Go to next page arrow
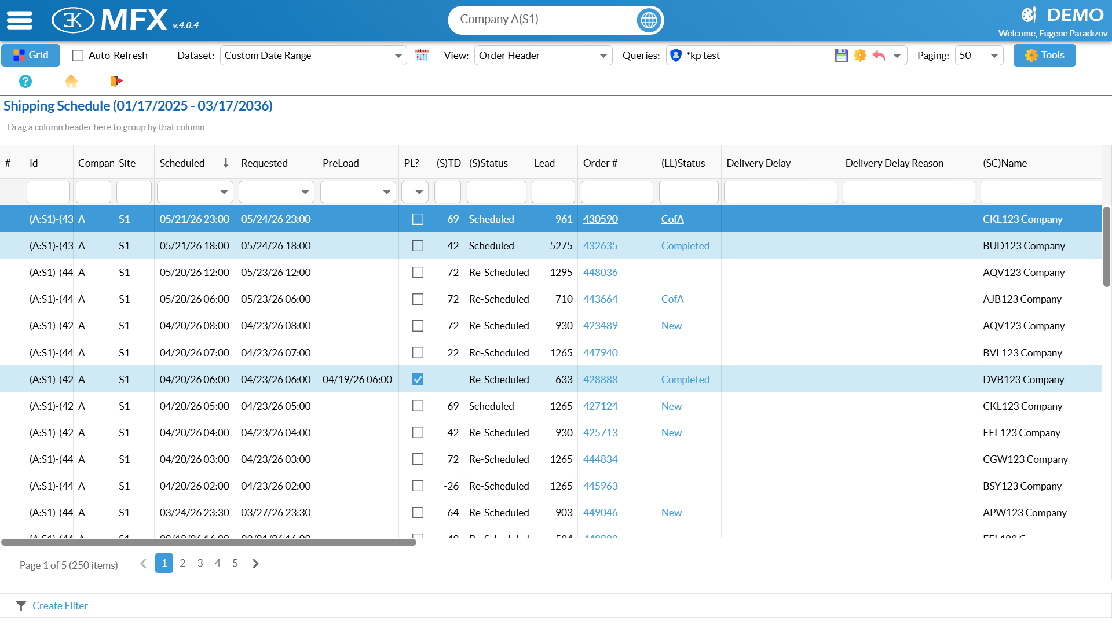Screen dimensions: 1112x625 (x=255, y=563)
